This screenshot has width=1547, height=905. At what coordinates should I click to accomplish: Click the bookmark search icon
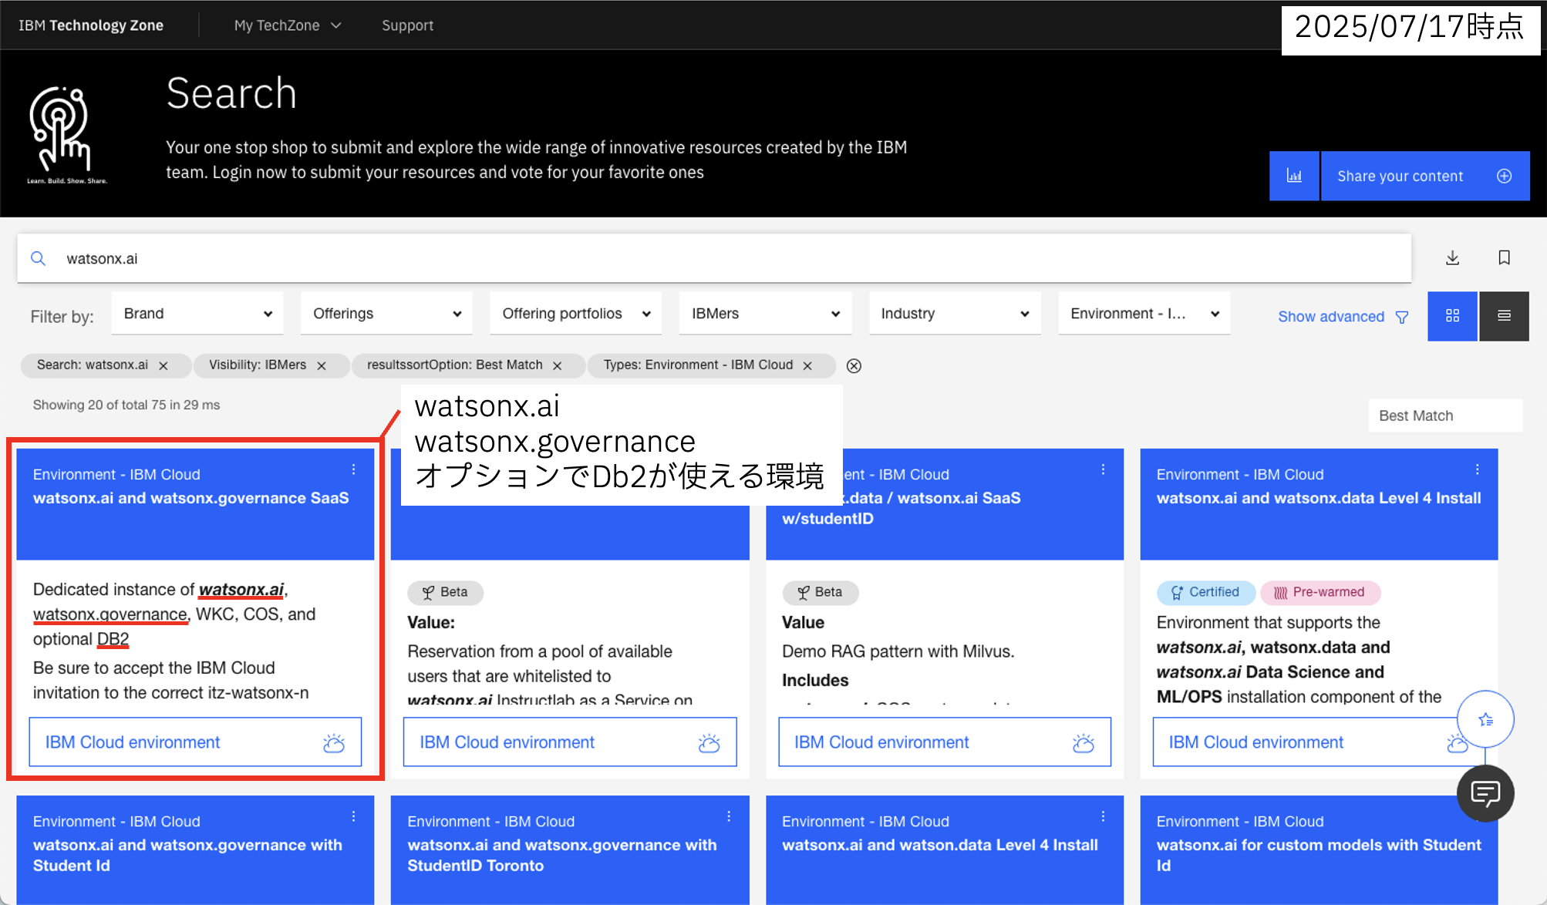click(1504, 258)
